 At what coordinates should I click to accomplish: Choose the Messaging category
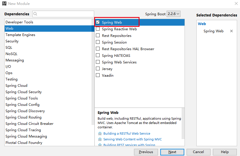tap(48, 60)
